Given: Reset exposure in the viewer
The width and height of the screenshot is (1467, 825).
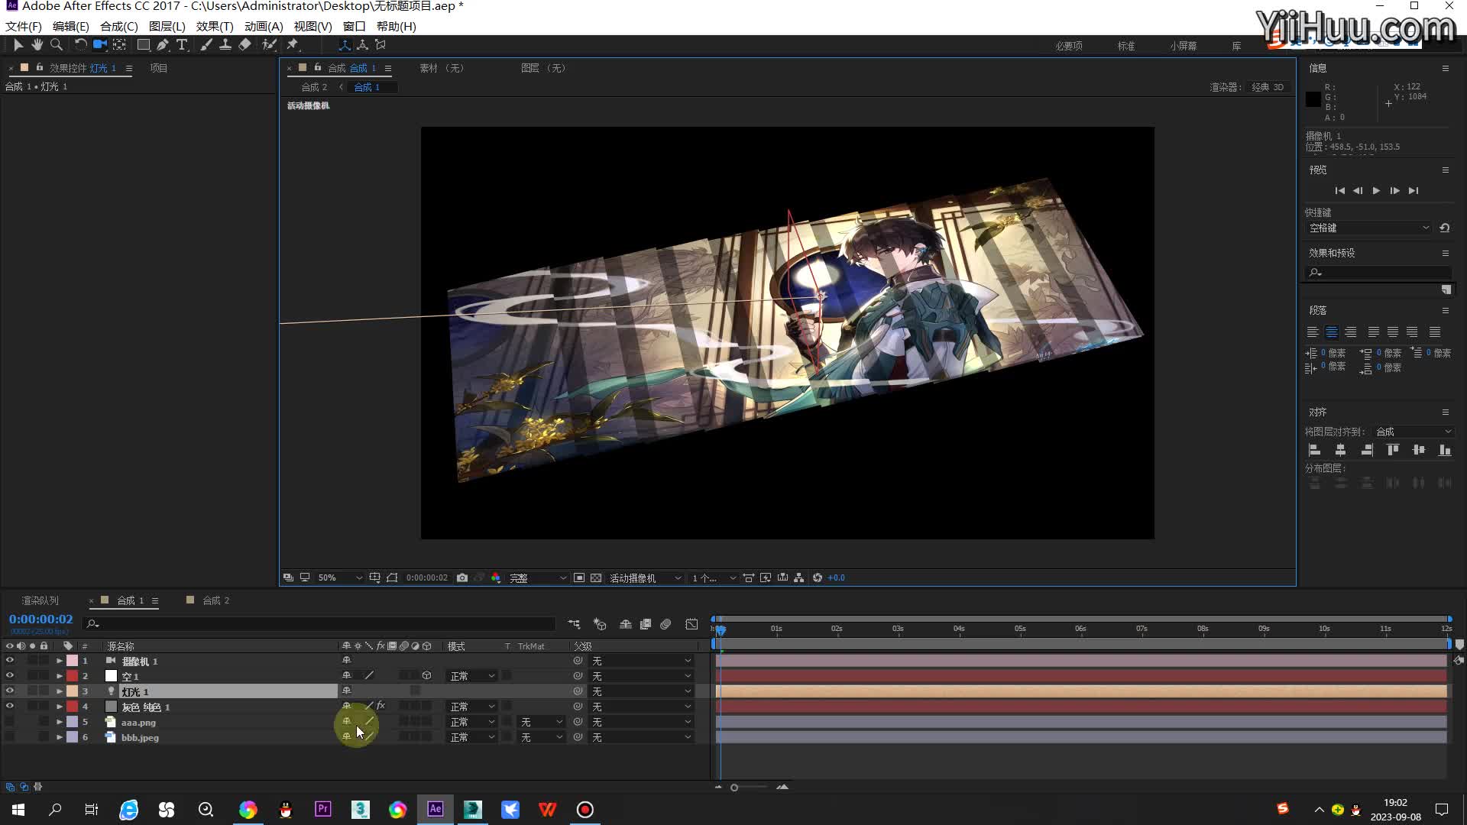Looking at the screenshot, I should point(818,578).
